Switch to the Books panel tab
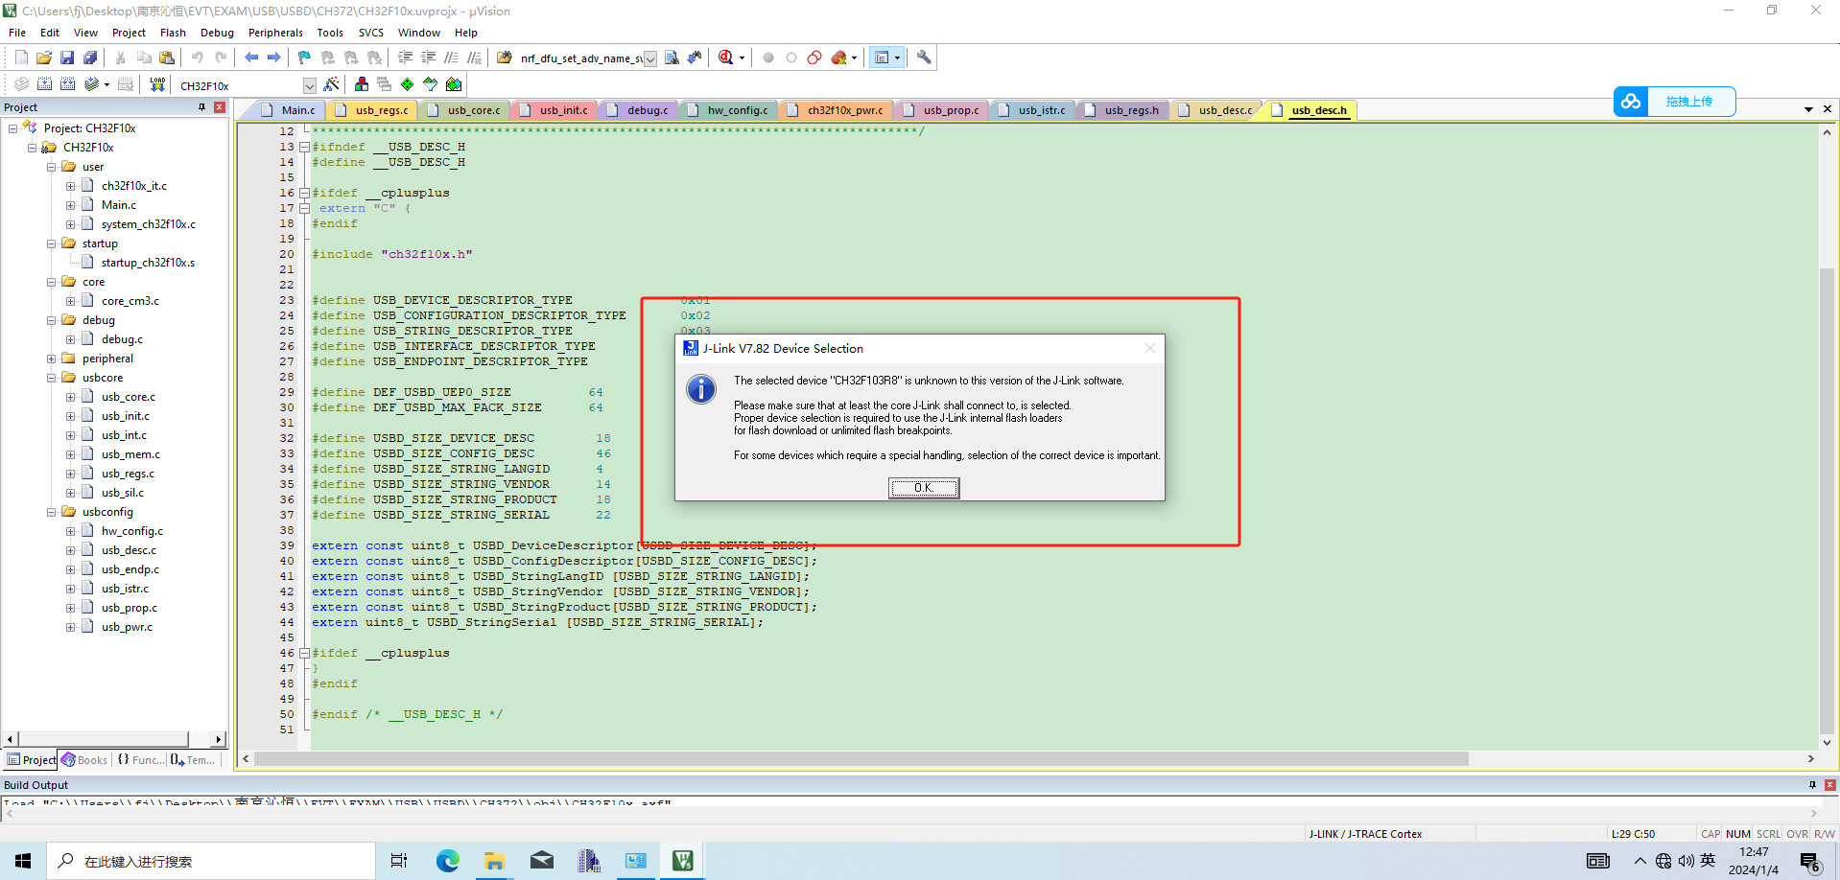 (85, 760)
